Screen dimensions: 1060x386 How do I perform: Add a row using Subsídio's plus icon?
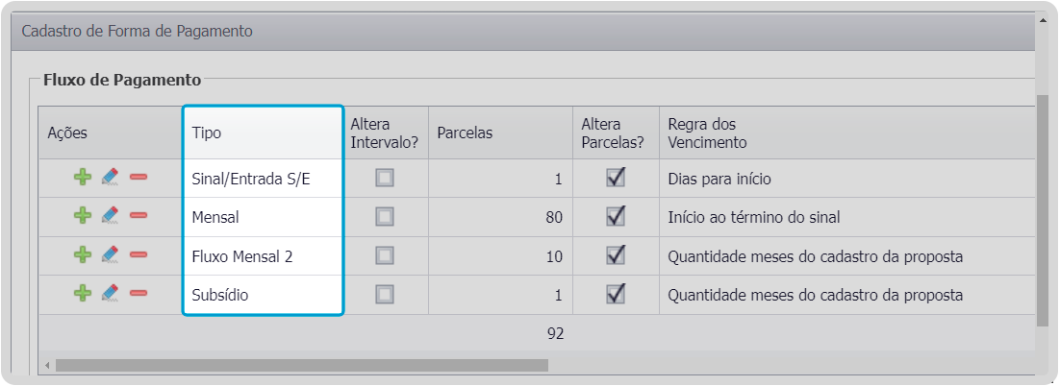[83, 294]
